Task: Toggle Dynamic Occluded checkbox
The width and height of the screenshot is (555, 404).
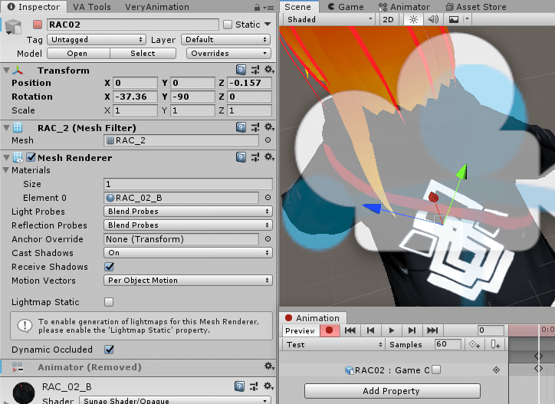Action: [109, 350]
